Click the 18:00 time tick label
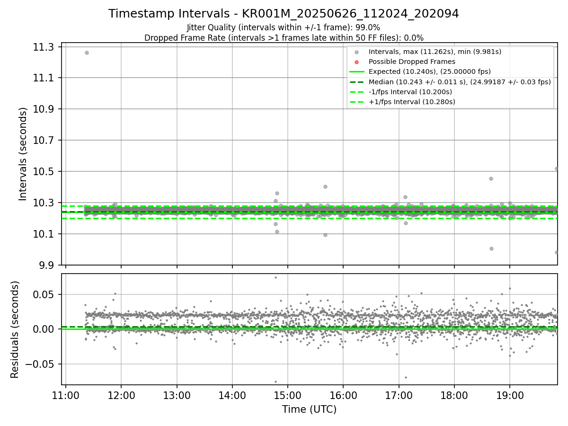This screenshot has height=426, width=568. tap(454, 395)
